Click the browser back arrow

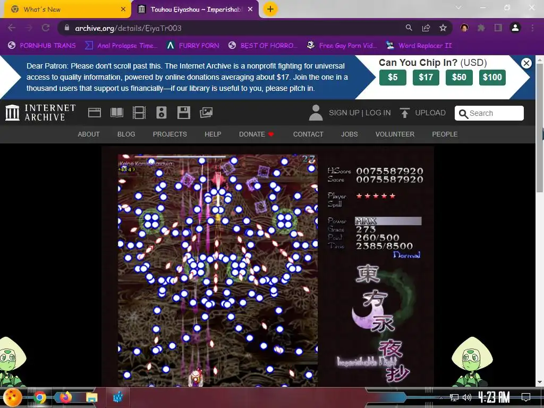12,28
